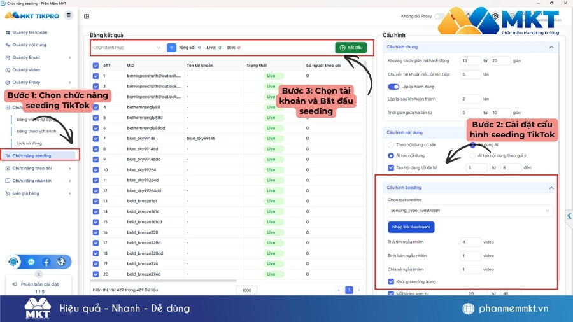Click the blue filter icon button
Viewport: 573px width, 322px height.
171,48
